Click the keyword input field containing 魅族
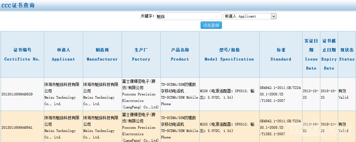 coord(189,16)
